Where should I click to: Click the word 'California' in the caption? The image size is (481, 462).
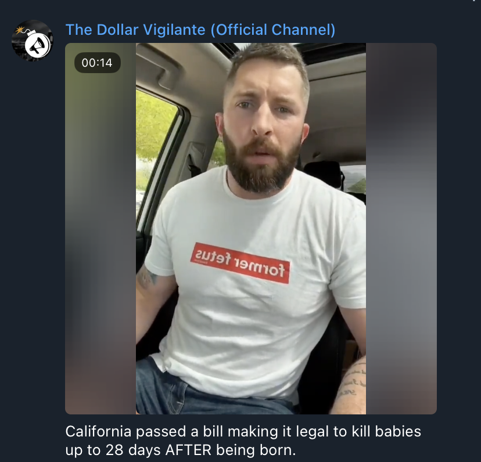(98, 432)
